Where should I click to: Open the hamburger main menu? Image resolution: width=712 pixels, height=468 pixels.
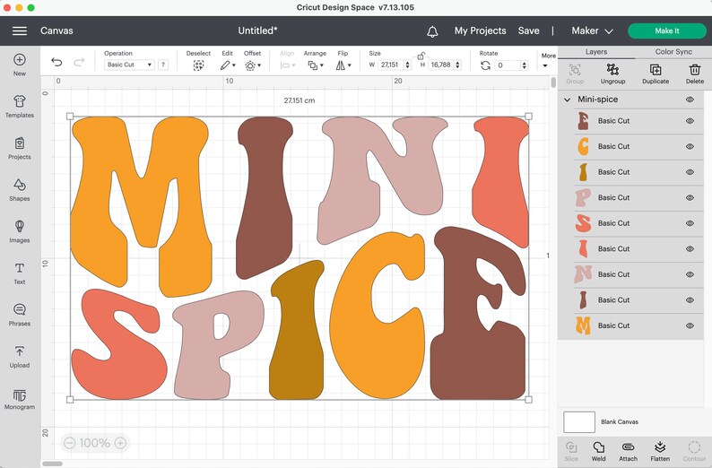tap(20, 30)
